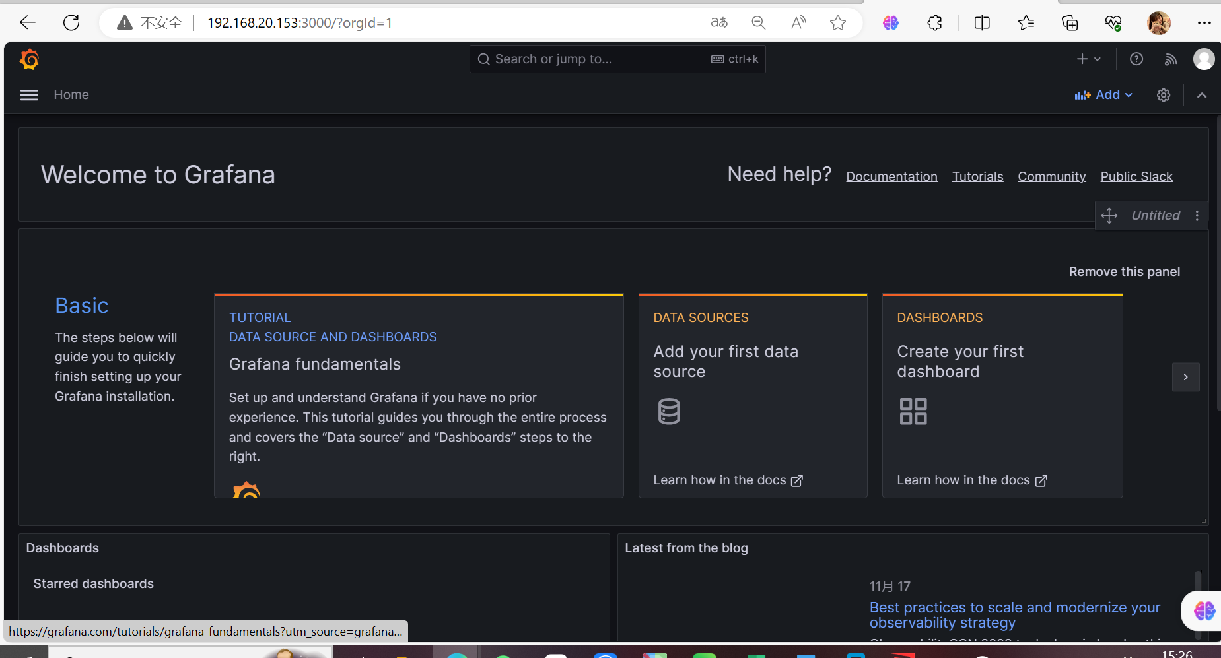This screenshot has width=1221, height=658.
Task: Open the plus New menu dropdown
Action: point(1089,59)
